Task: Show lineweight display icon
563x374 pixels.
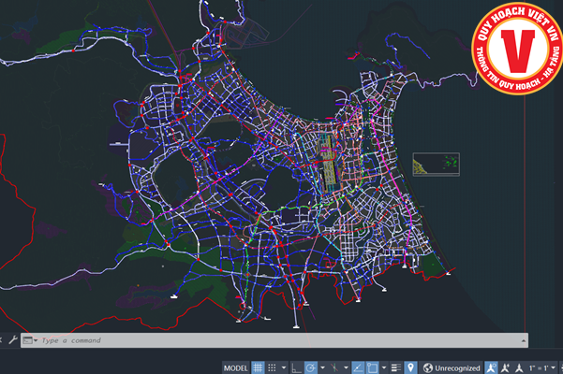Action: point(395,367)
